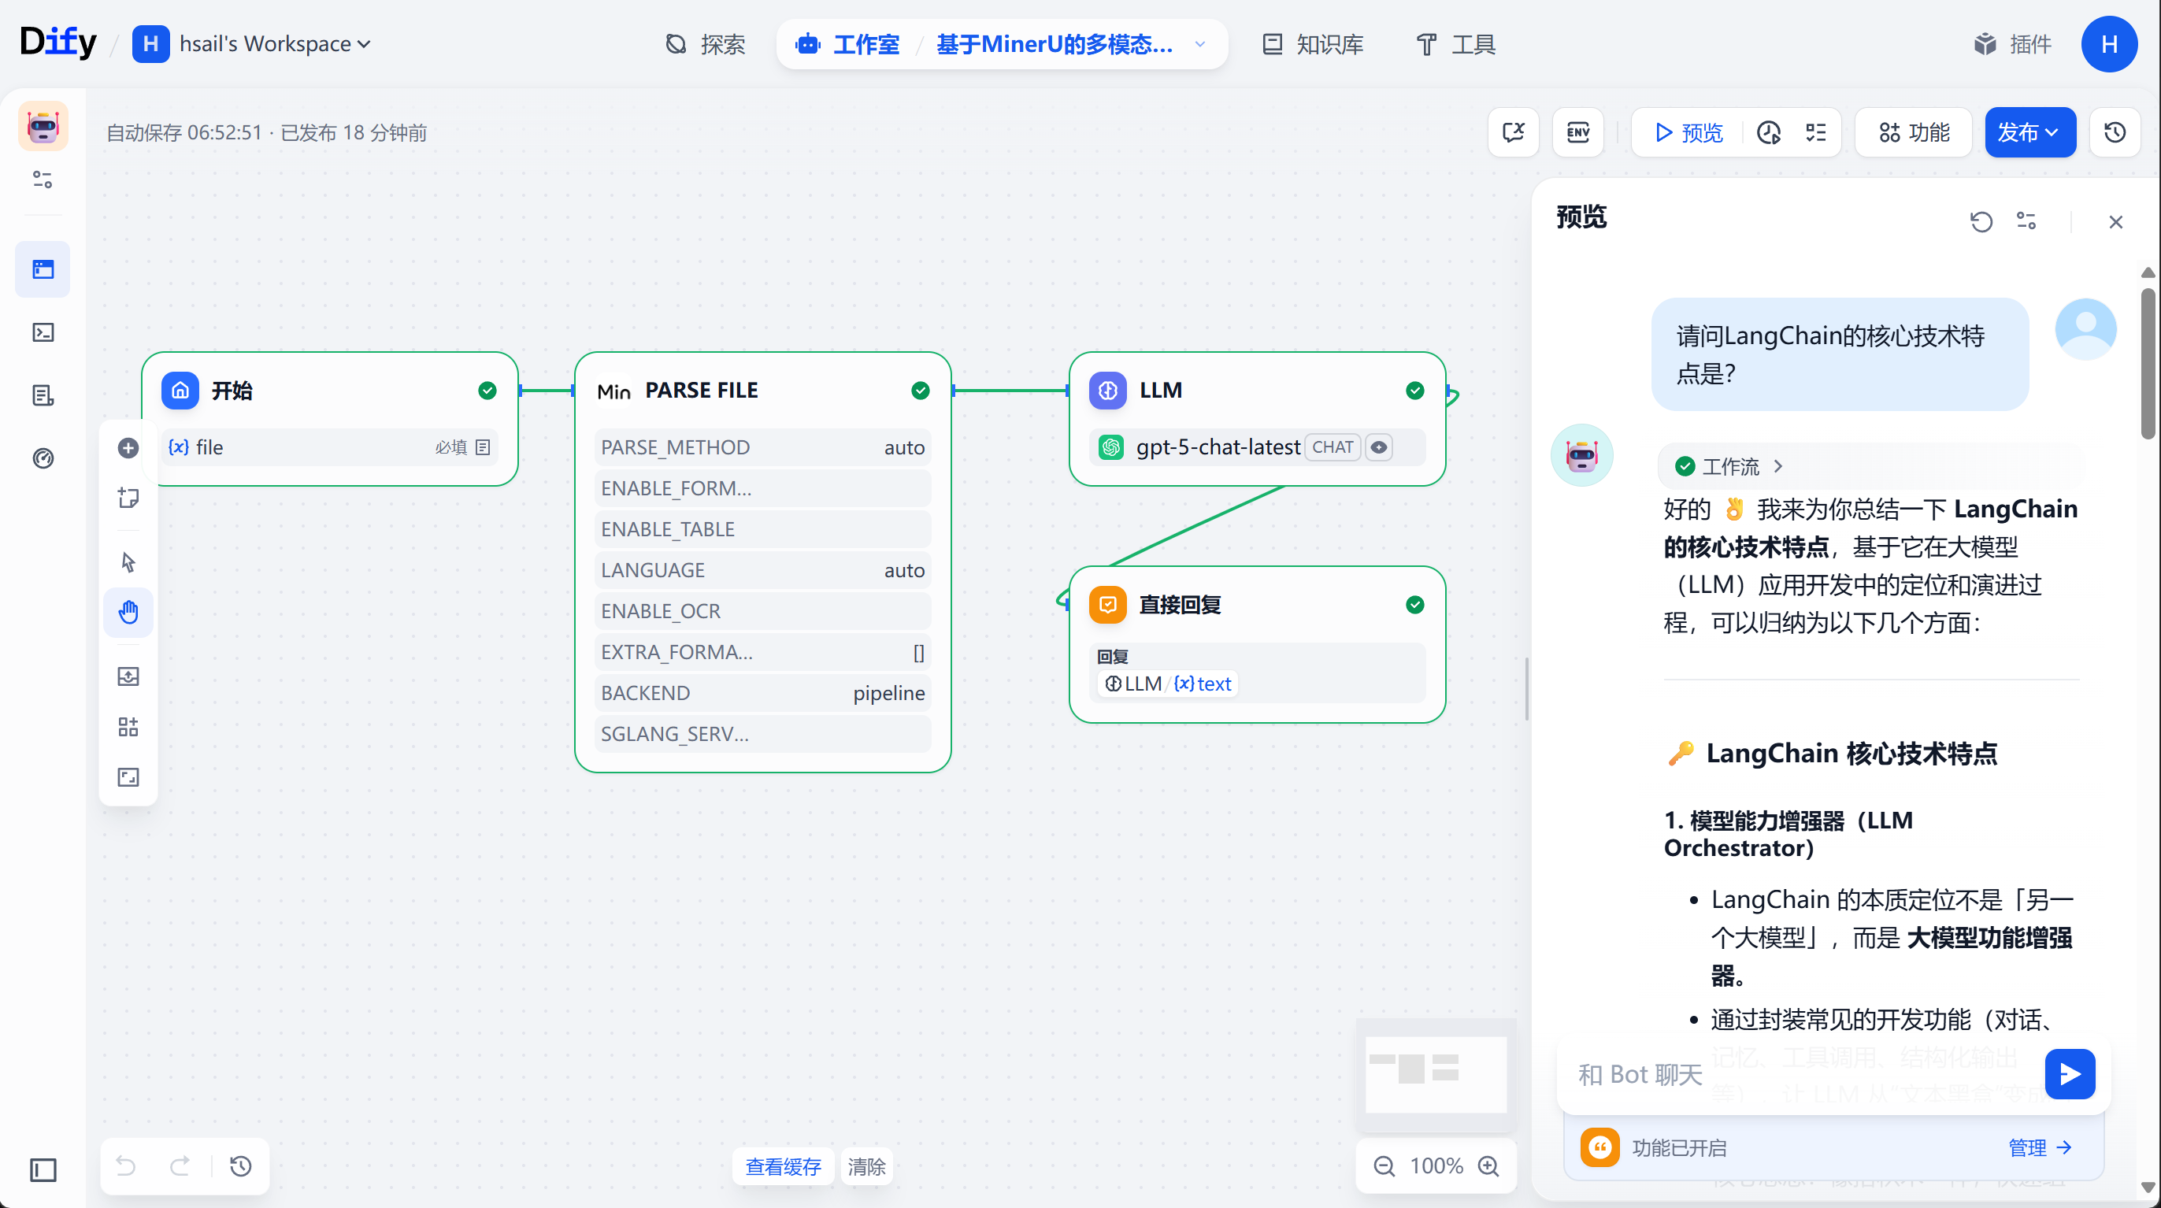
Task: Open the API access terminal icon
Action: (43, 332)
